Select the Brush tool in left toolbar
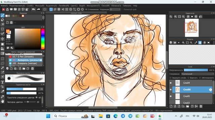The image size is (215, 120). pos(2,15)
